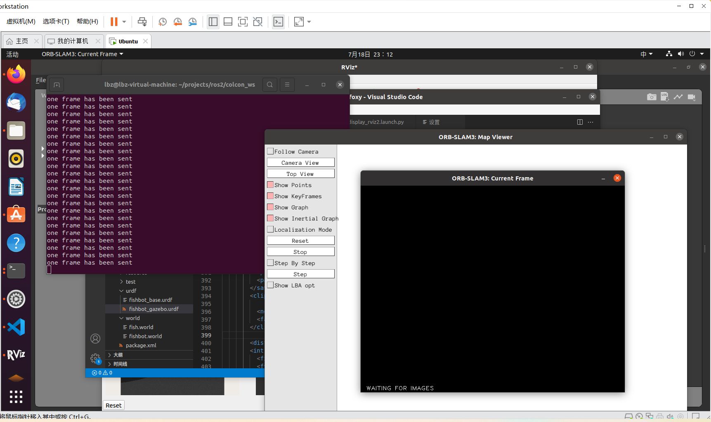
Task: Open Visual Studio Code from the dock
Action: pos(16,327)
